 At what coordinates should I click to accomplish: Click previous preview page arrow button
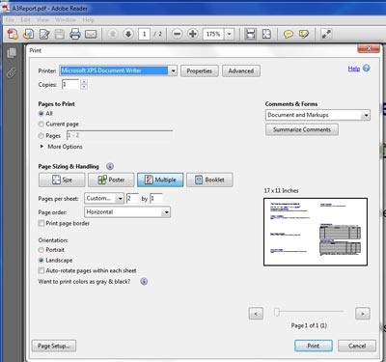point(256,314)
